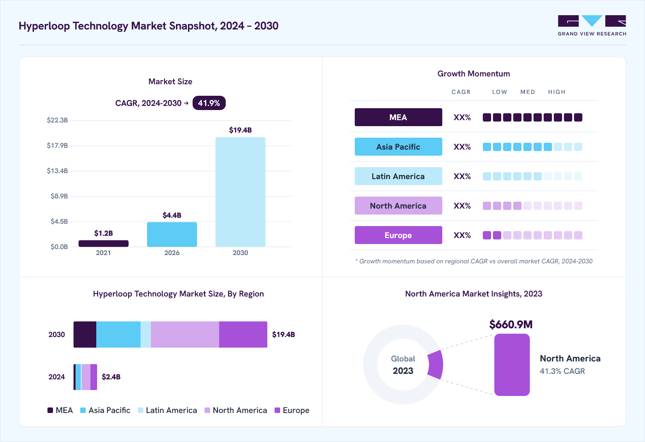Screen dimensions: 645x442
Task: Click MEA segment of the 2030 stacked bar
Action: [x=85, y=334]
